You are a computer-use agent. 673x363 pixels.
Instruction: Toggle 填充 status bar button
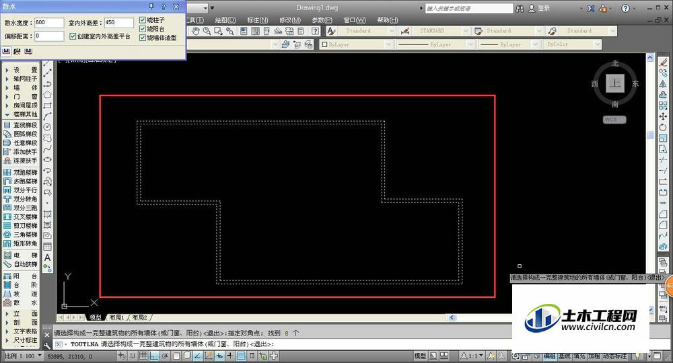[x=579, y=356]
